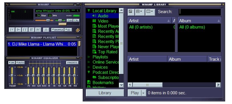232x104 pixels.
Task: Click the Bookmarks icon in tree
Action: tap(89, 82)
